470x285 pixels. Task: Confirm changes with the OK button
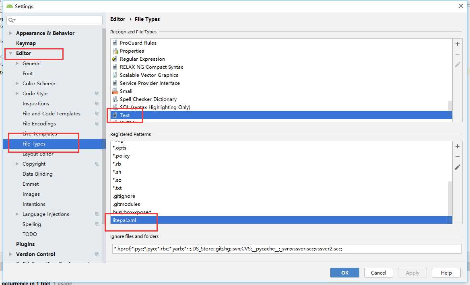(345, 273)
